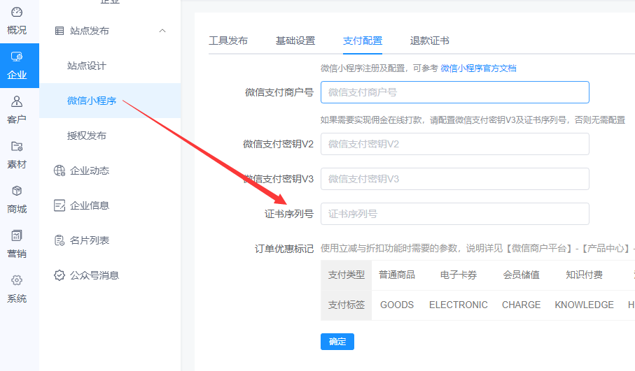The image size is (635, 371).
Task: Focus the 证书序列号 input field
Action: pyautogui.click(x=455, y=214)
